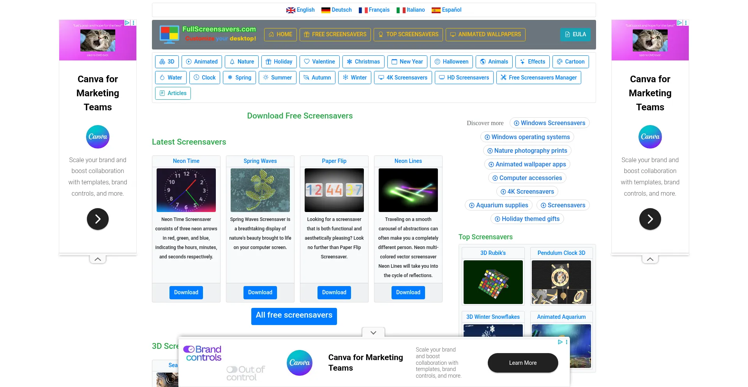748x387 pixels.
Task: Open AdChoices icon on bottom banner ad
Action: pyautogui.click(x=560, y=342)
